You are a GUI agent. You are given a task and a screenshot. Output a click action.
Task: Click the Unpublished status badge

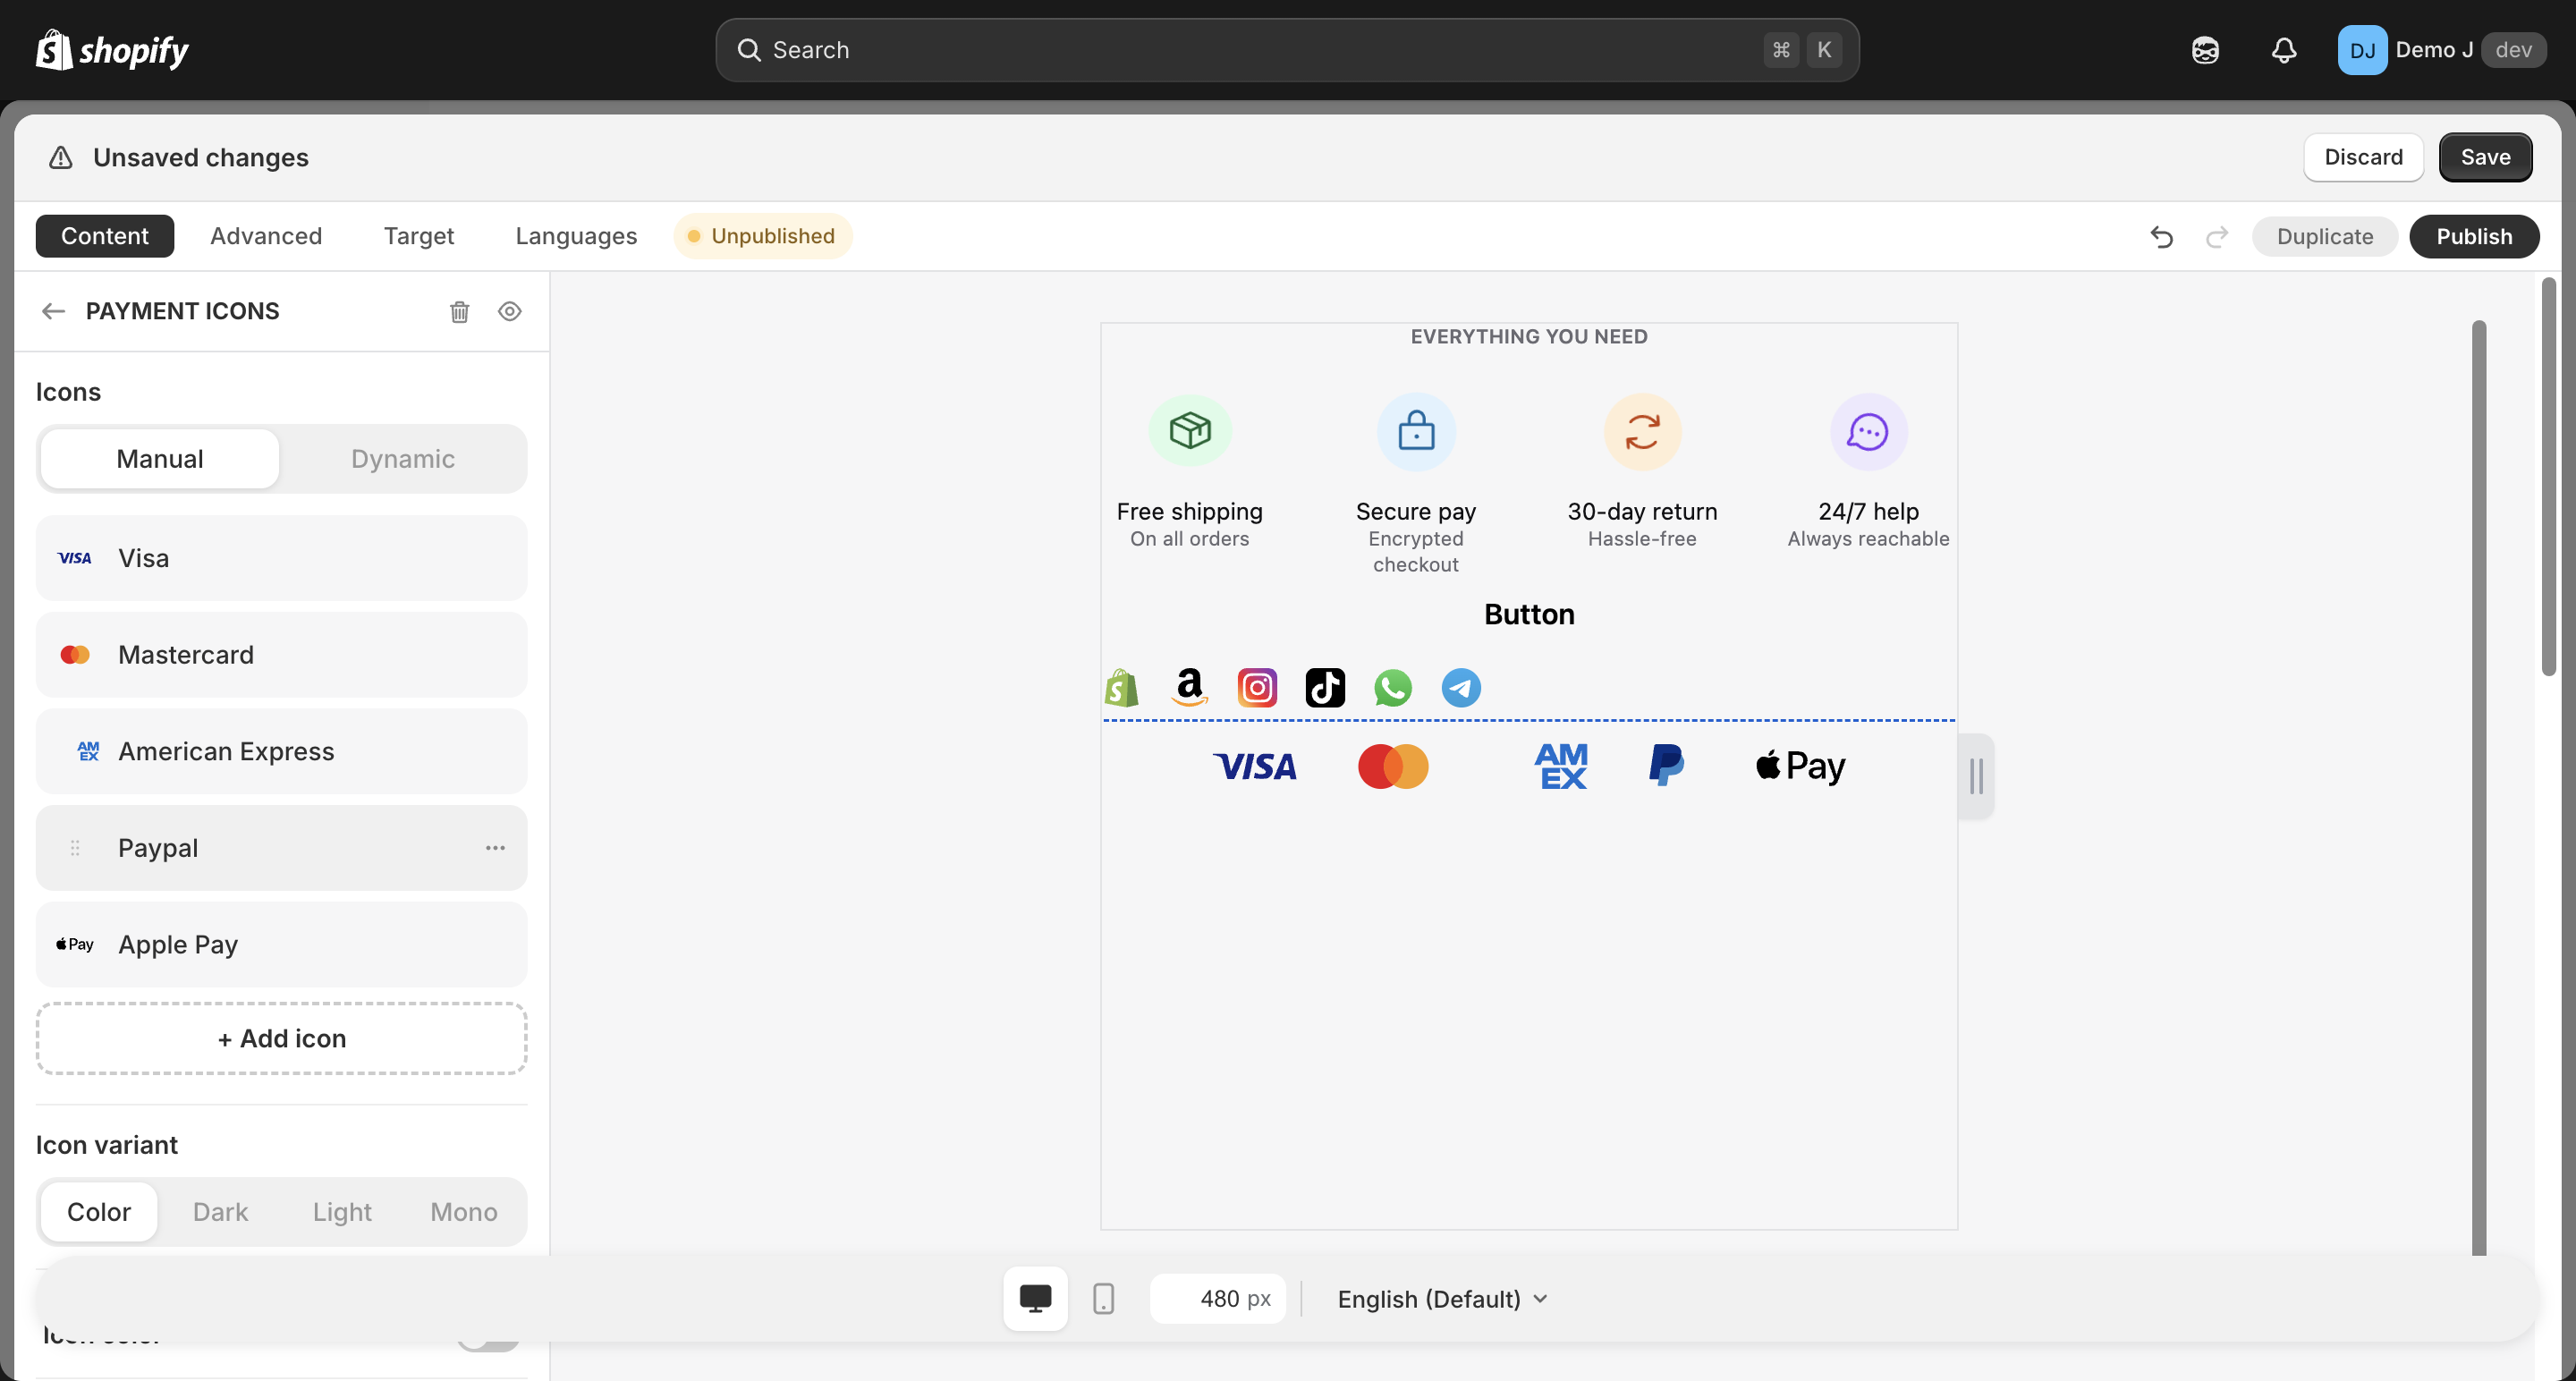pyautogui.click(x=763, y=236)
